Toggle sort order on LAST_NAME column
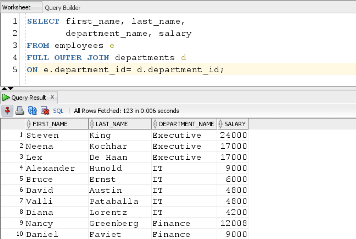 pyautogui.click(x=92, y=124)
